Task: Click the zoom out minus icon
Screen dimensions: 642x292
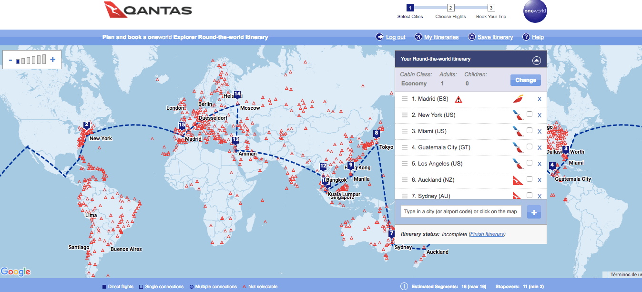Action: 10,60
